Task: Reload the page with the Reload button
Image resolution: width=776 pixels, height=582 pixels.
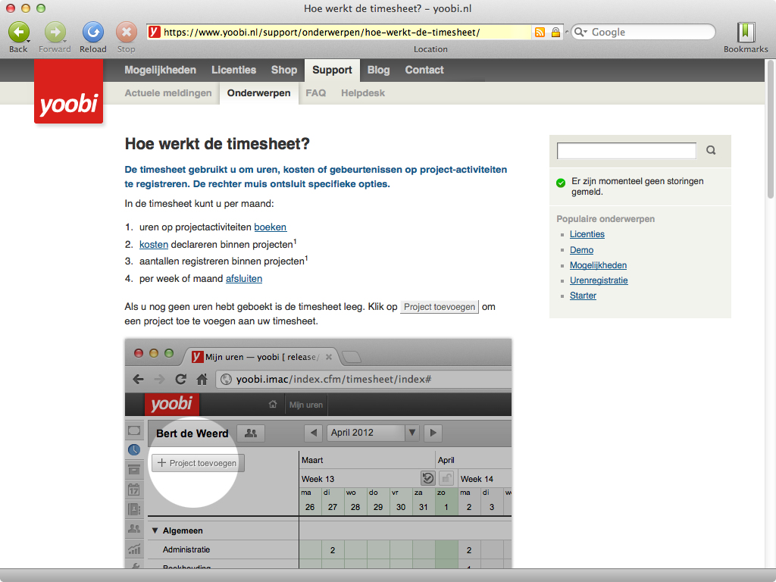Action: (x=92, y=33)
